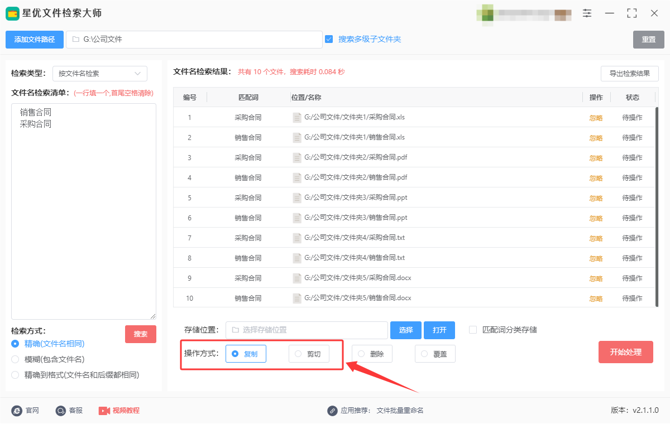Choose 覆盖 operation mode

click(x=435, y=354)
